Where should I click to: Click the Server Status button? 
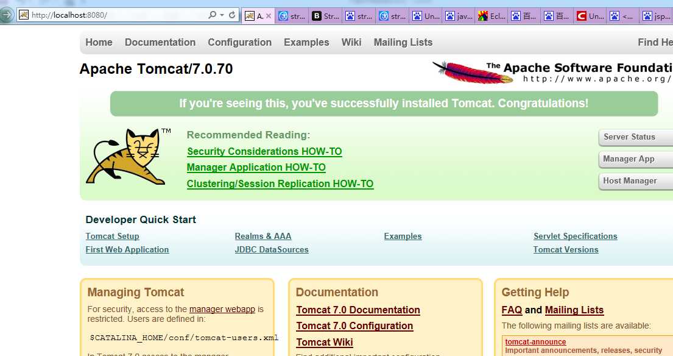636,137
